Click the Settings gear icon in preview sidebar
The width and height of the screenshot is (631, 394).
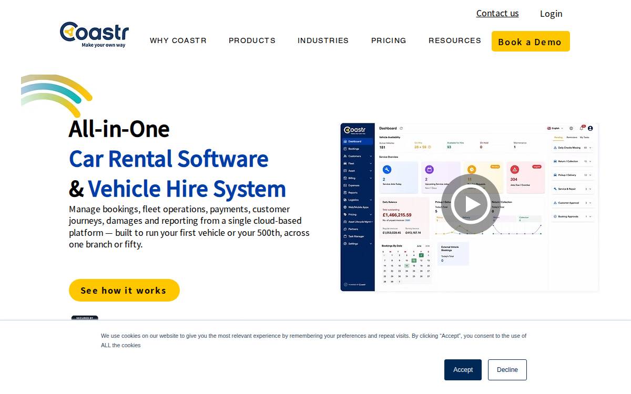[345, 244]
